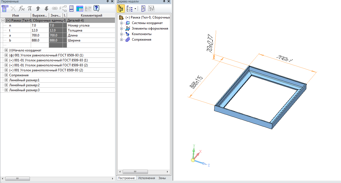Select row (+) 001 Уголок равнополочный (2)
The height and width of the screenshot is (183, 341).
click(x=58, y=70)
